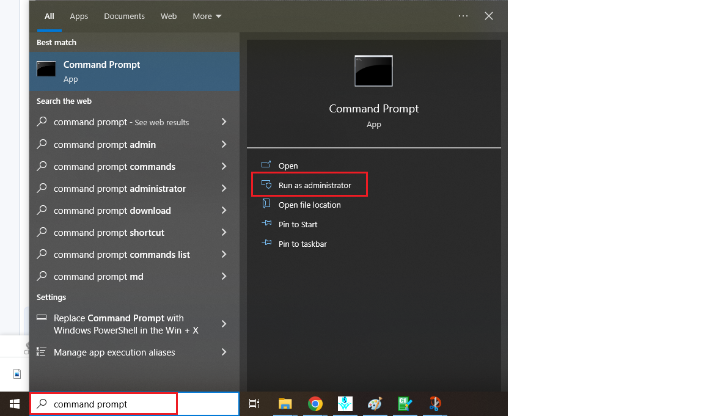Open Task View from the taskbar
Image resolution: width=704 pixels, height=416 pixels.
coord(254,404)
